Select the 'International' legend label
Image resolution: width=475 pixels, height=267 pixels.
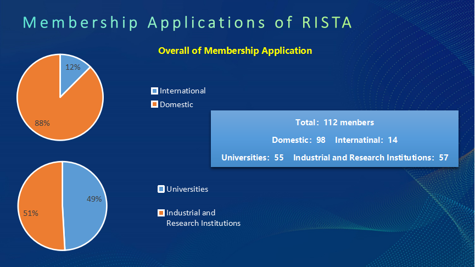coord(183,91)
